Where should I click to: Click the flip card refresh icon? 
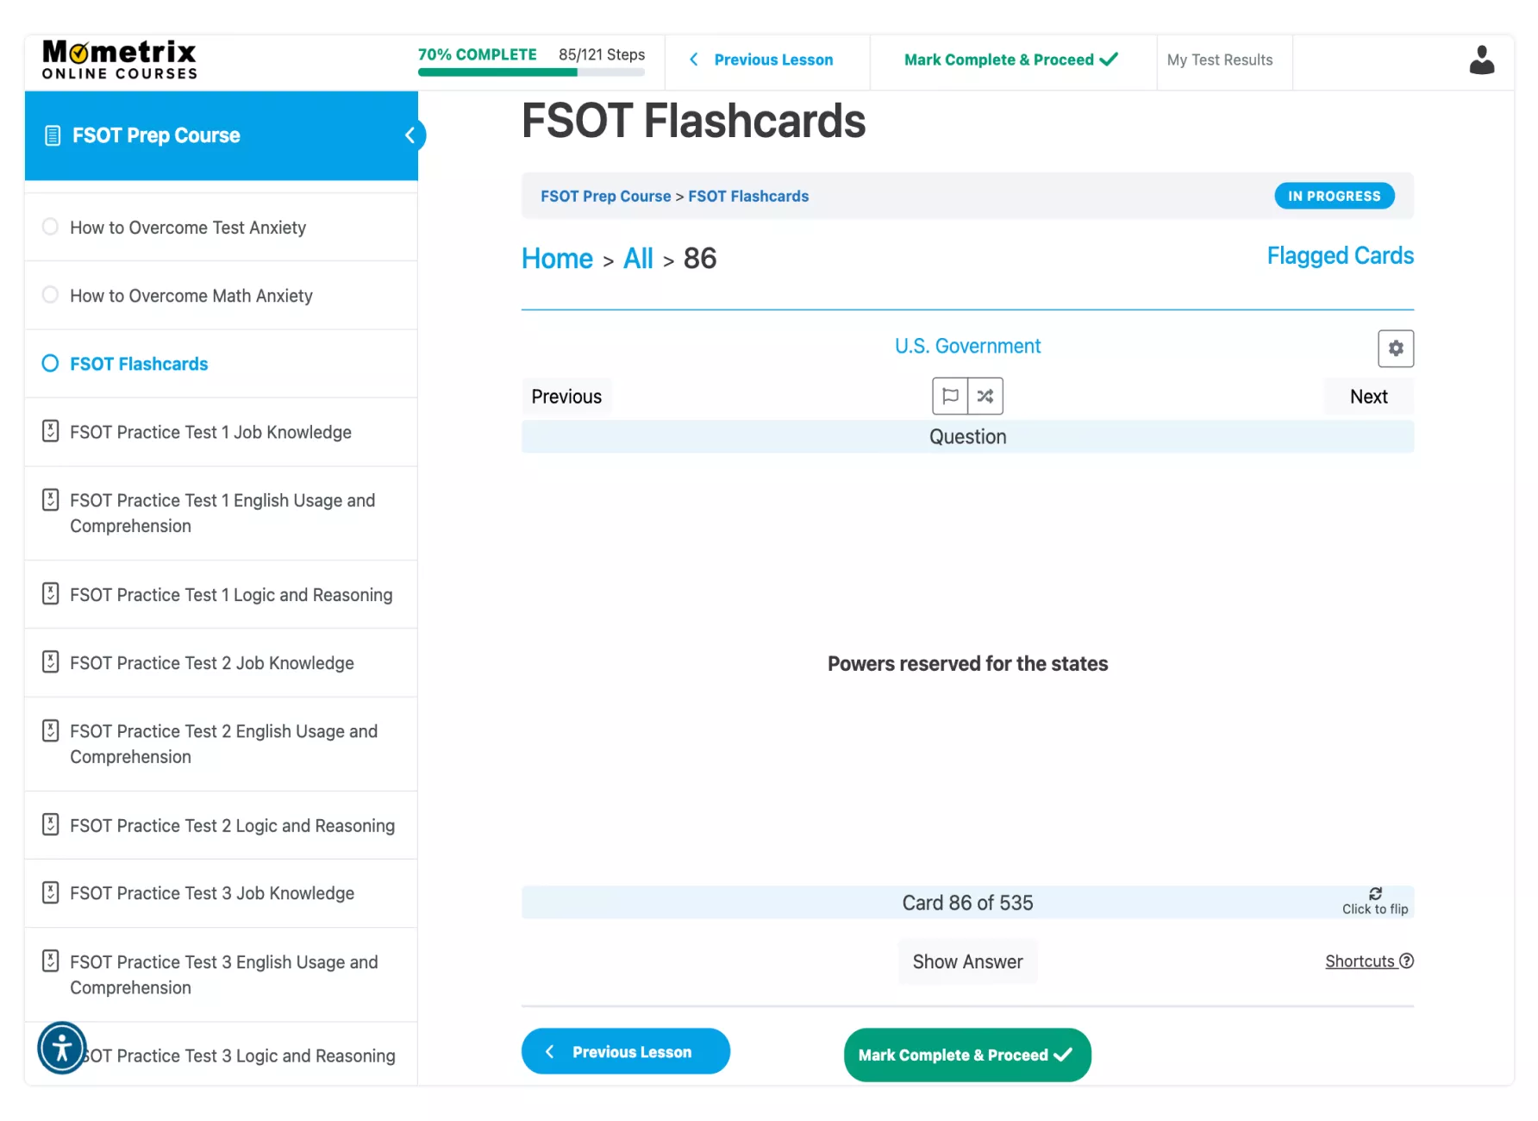(x=1375, y=894)
